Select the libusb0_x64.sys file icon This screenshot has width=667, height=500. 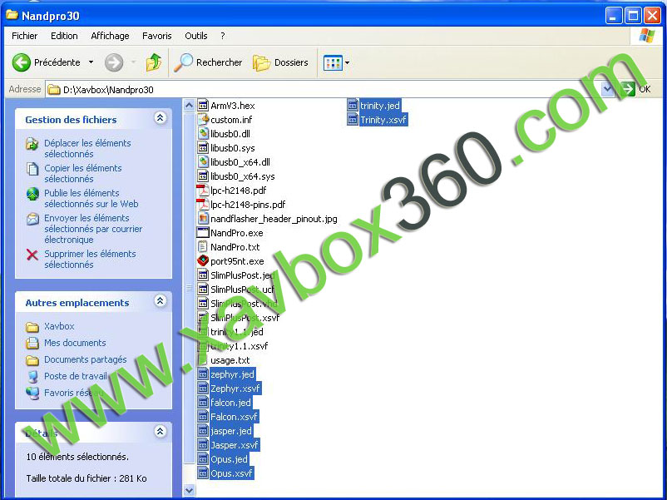[x=203, y=176]
